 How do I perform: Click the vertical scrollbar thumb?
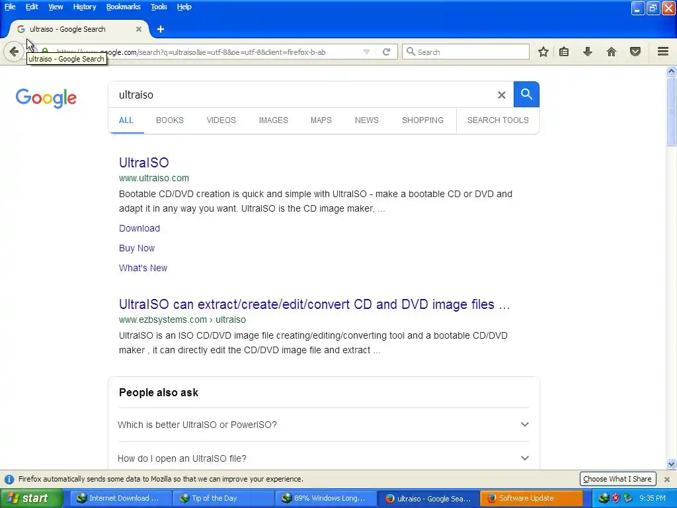(671, 111)
